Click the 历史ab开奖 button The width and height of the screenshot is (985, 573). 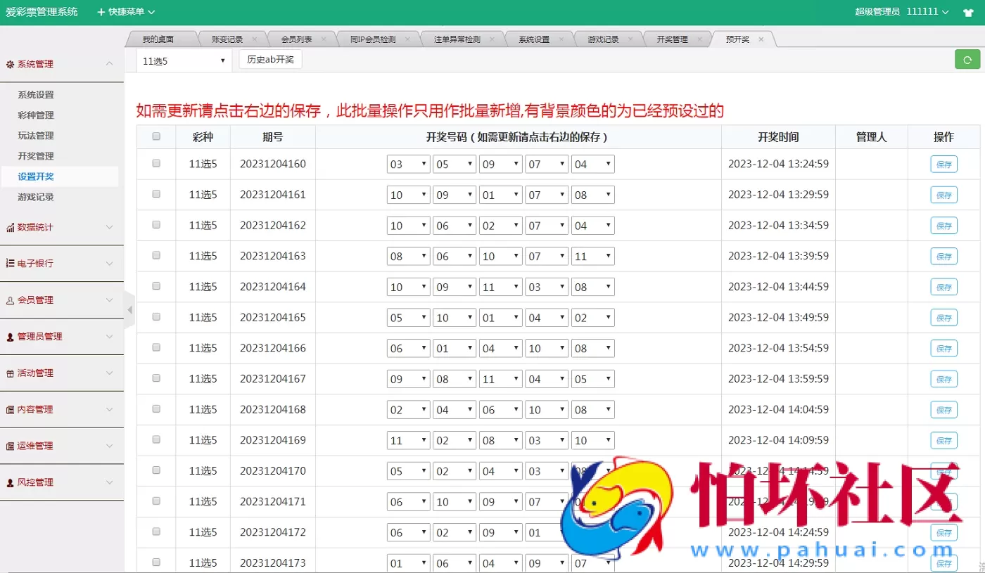(269, 60)
